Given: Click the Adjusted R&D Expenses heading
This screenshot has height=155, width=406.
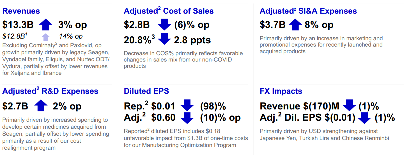Looking at the screenshot, I should 50,91.
